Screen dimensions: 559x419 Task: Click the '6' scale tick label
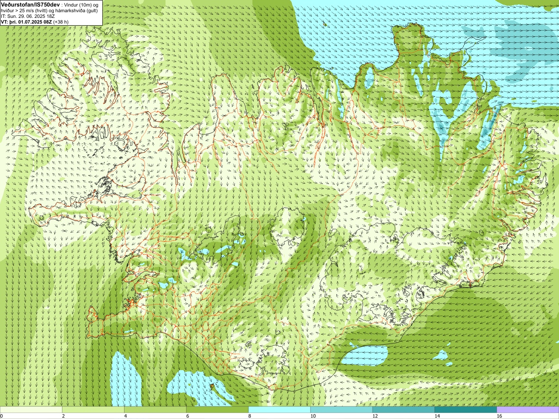click(188, 416)
